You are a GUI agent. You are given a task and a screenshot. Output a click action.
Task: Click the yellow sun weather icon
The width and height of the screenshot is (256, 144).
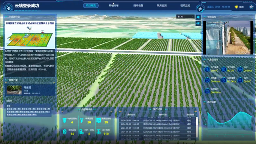[236, 7]
